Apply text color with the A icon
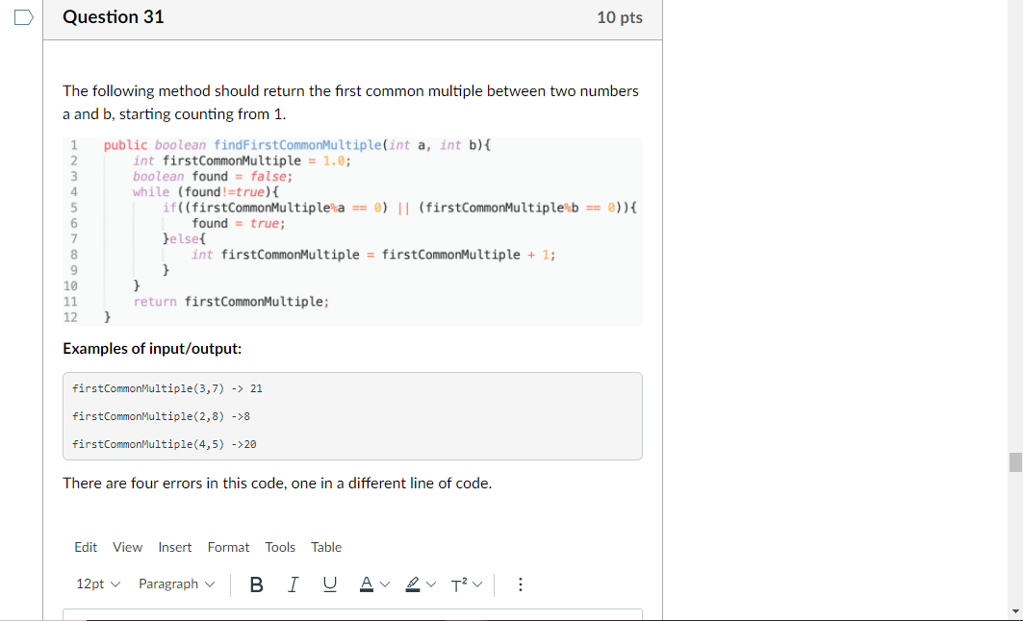Viewport: 1023px width, 621px height. 367,584
